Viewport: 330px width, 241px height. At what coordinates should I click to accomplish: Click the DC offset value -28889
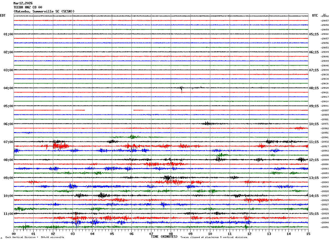(325, 160)
